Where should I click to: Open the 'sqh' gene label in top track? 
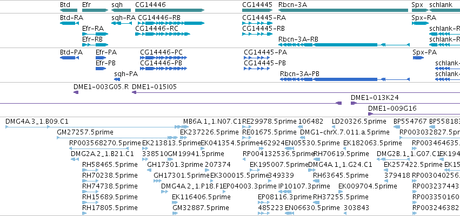pyautogui.click(x=117, y=5)
